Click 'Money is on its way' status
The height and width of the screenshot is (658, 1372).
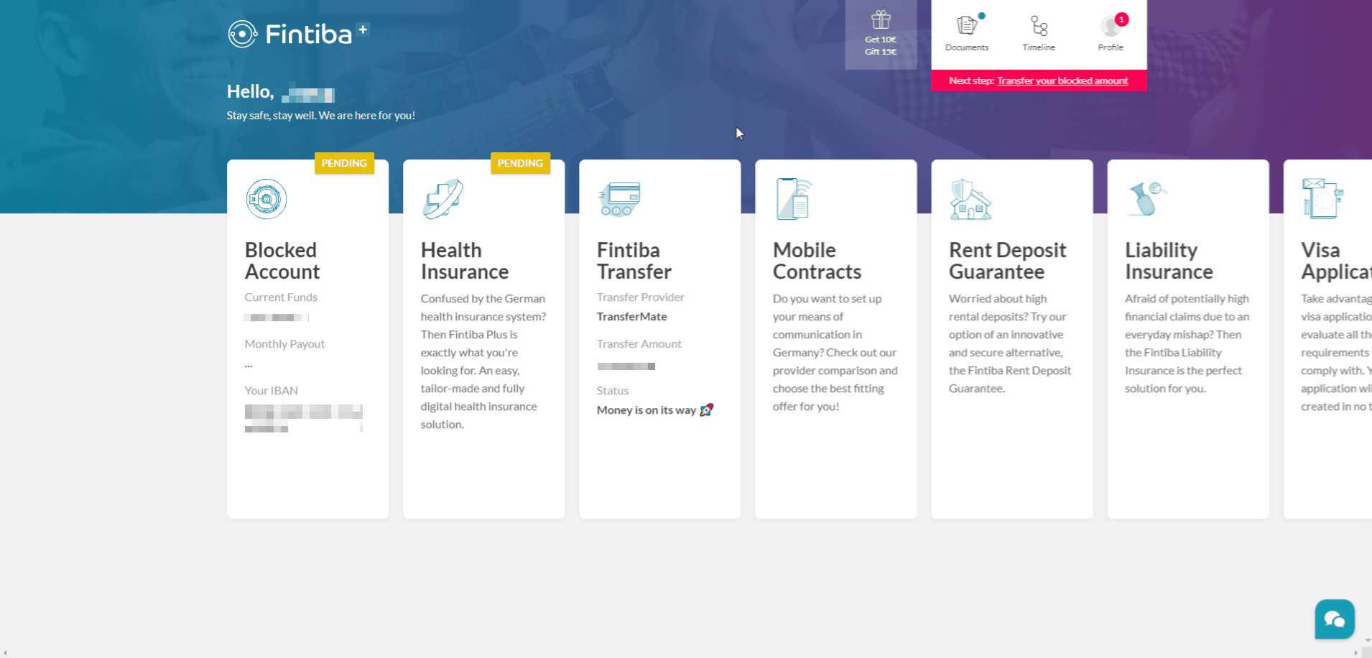click(x=646, y=410)
